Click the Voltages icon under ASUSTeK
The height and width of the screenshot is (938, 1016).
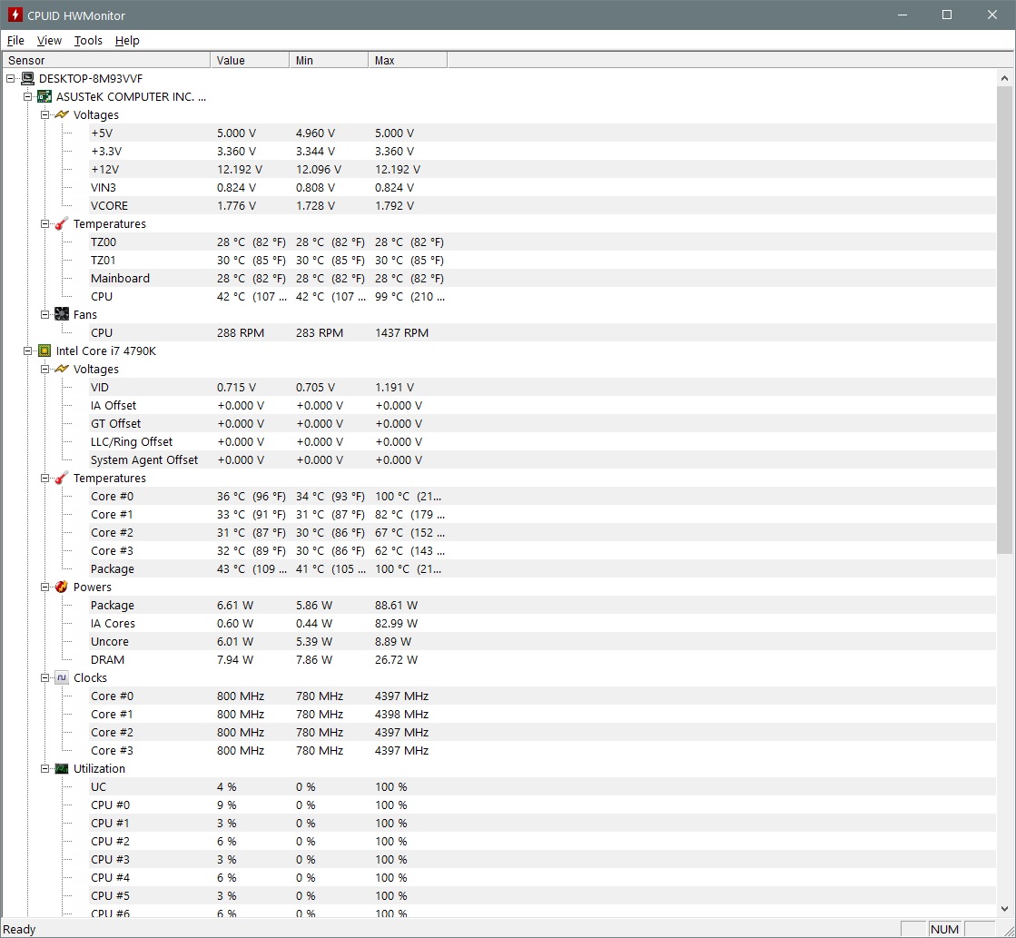click(62, 114)
